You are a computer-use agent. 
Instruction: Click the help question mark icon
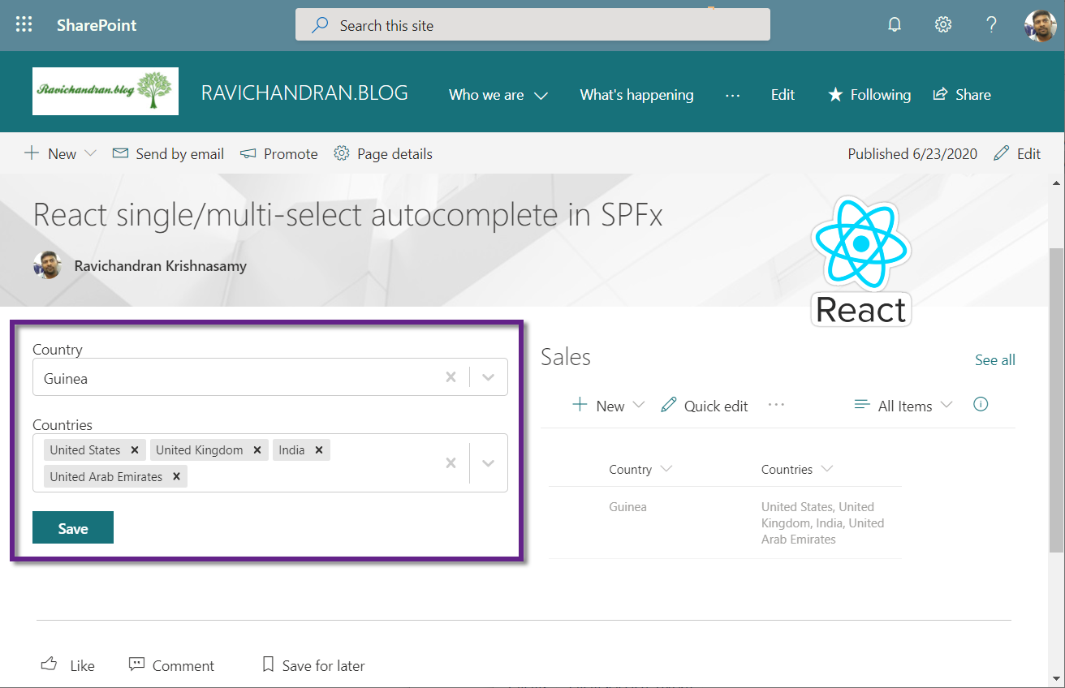pos(991,25)
